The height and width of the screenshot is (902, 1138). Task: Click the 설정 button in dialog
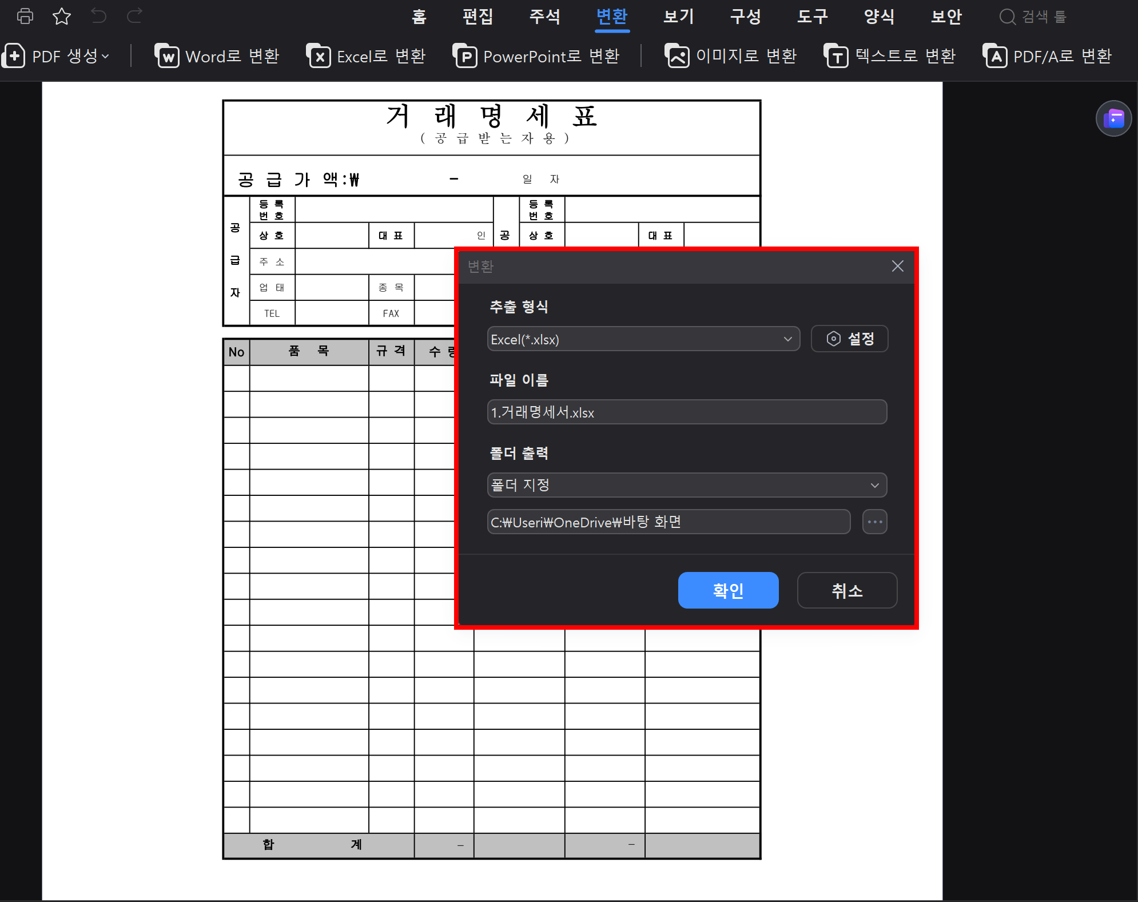coord(850,339)
